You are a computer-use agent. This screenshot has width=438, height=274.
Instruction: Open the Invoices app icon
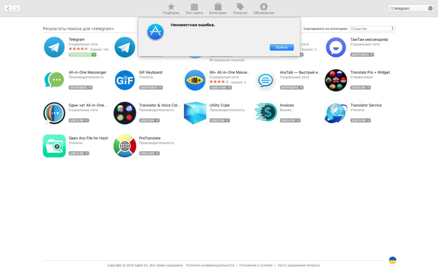266,112
